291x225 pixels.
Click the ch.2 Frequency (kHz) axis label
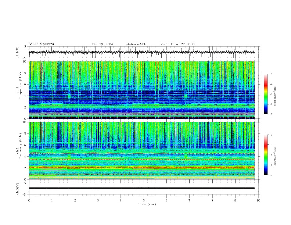pos(19,146)
